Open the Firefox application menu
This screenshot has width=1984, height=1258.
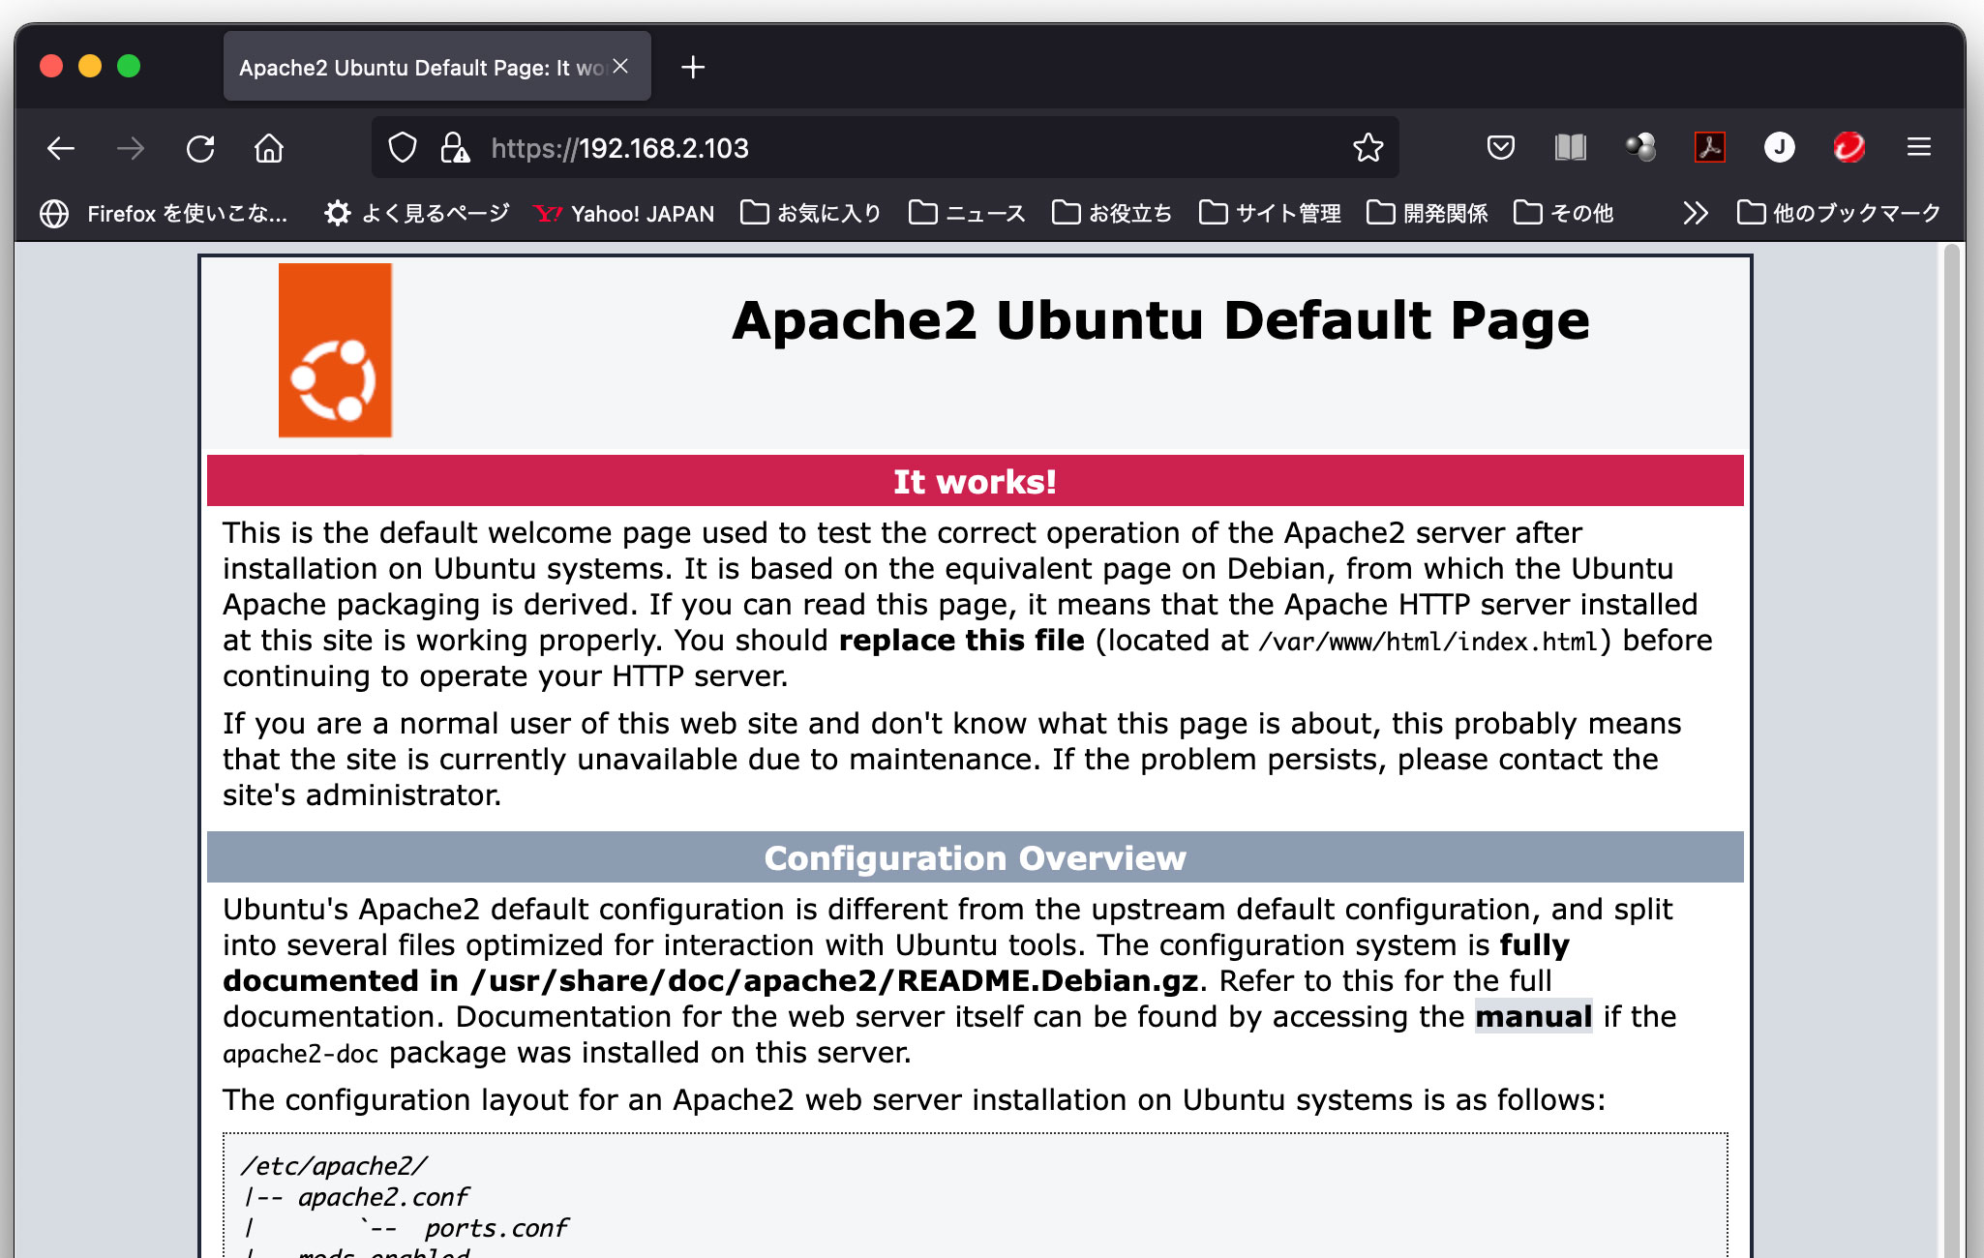click(x=1919, y=147)
